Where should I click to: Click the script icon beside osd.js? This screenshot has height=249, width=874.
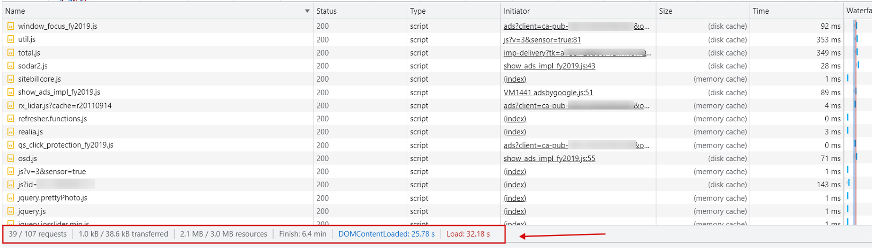point(10,158)
